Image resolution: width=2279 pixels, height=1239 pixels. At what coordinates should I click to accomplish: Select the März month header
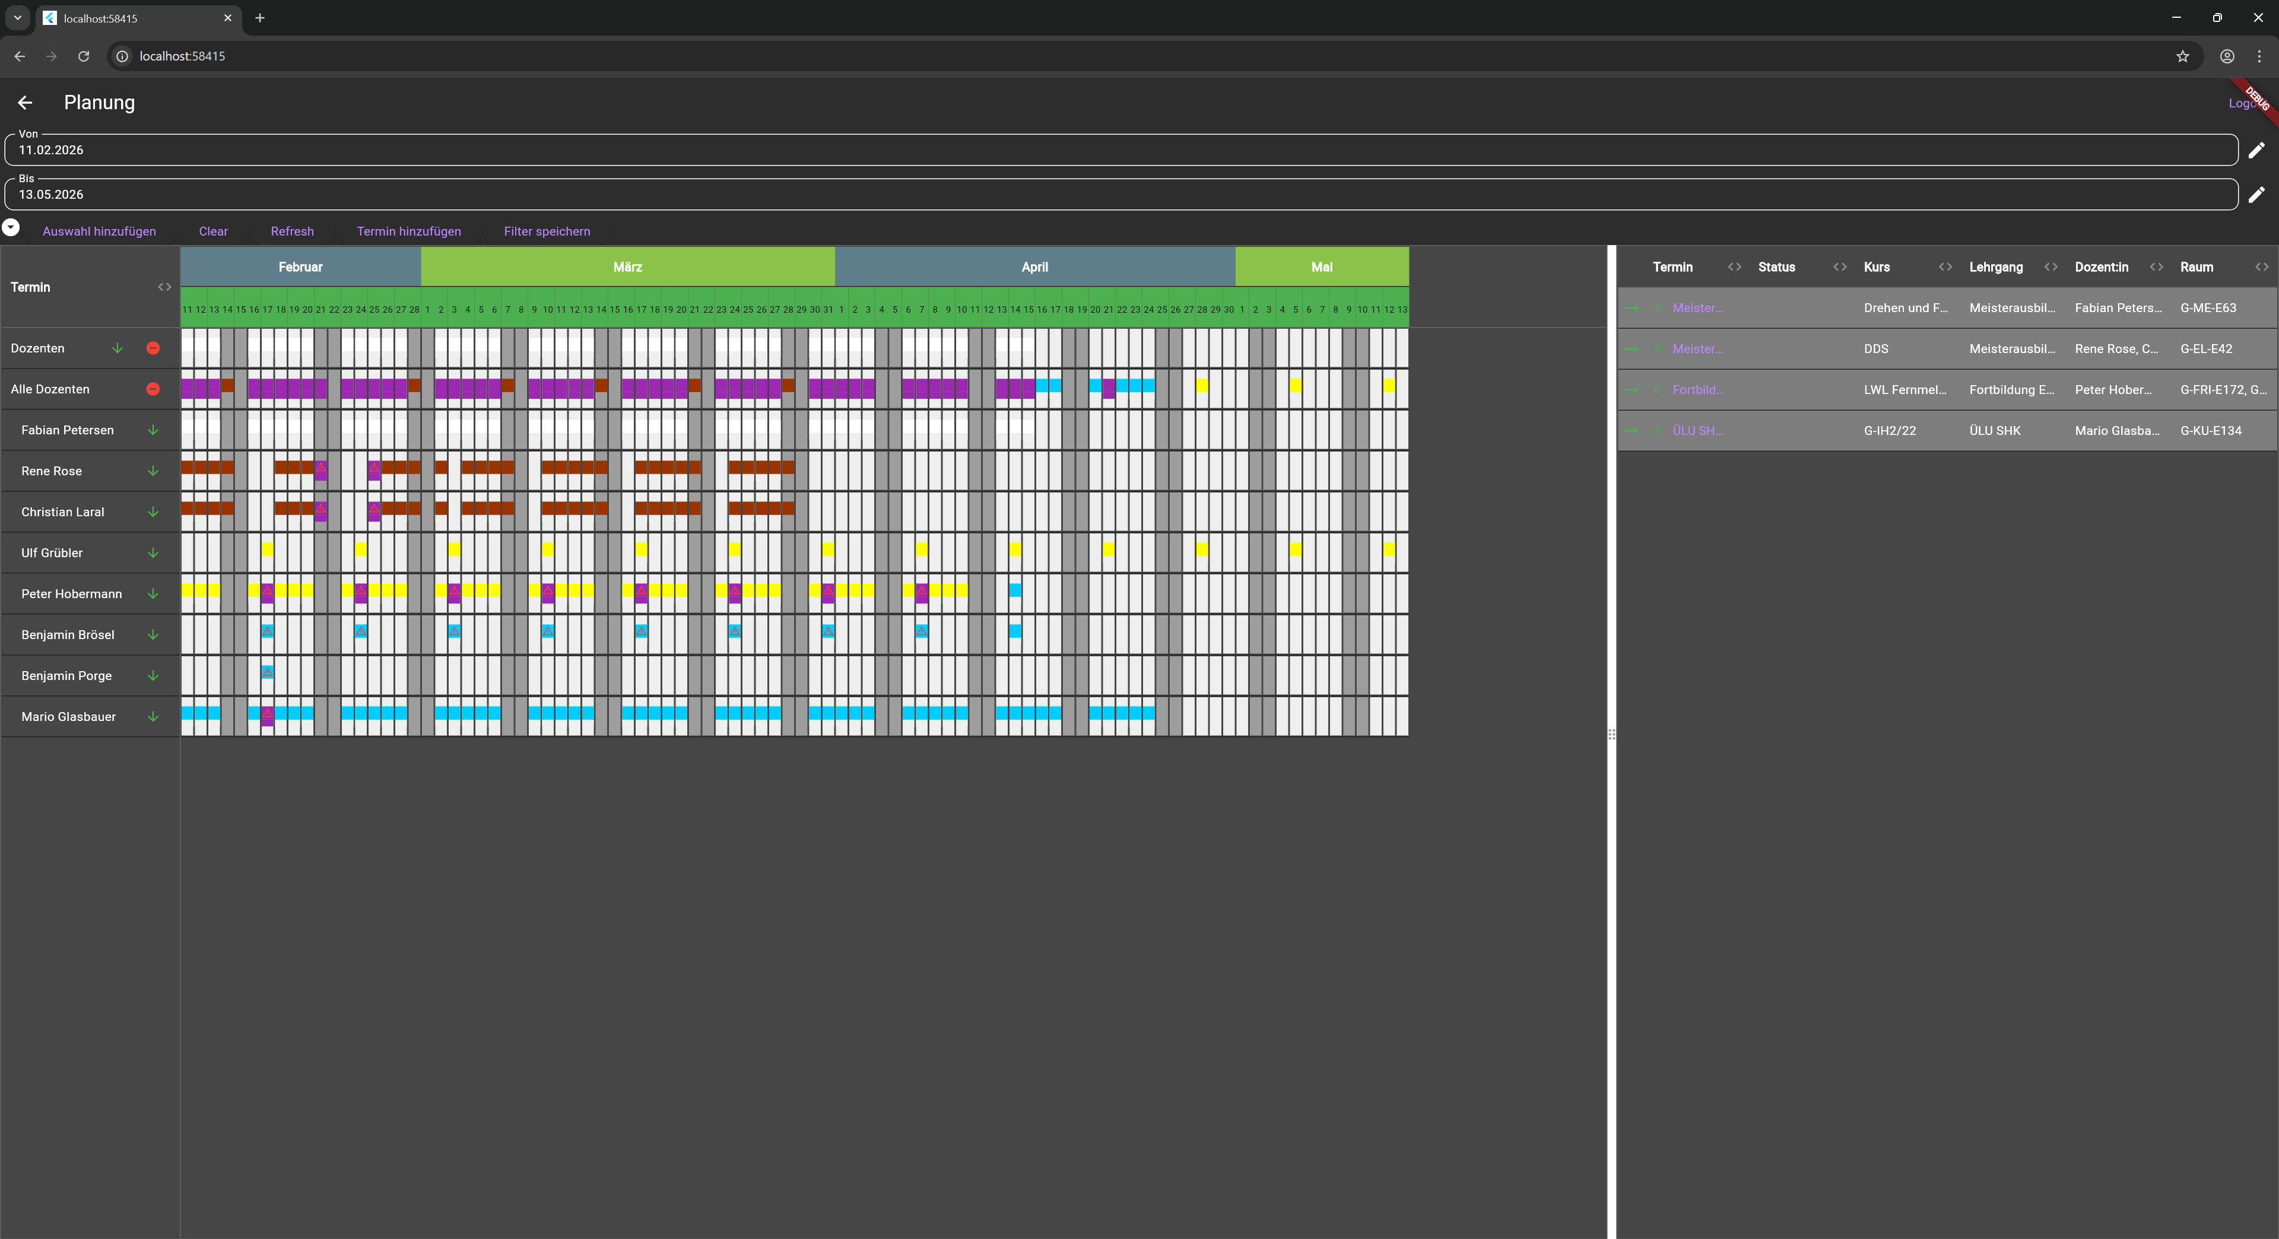click(x=627, y=267)
